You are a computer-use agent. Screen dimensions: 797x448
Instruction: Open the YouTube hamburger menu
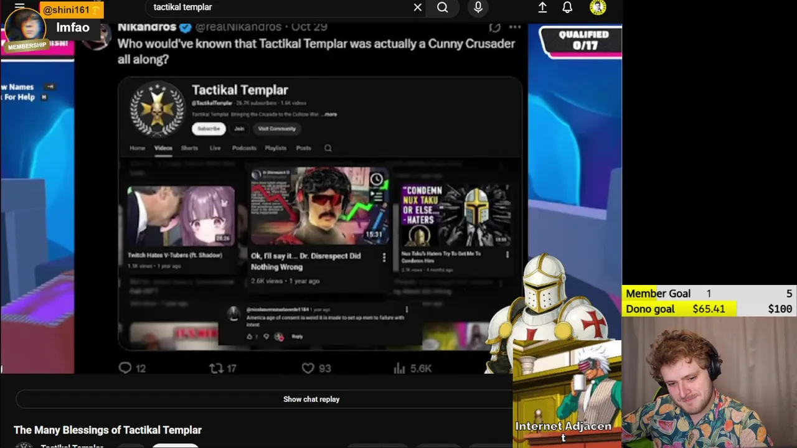click(20, 7)
